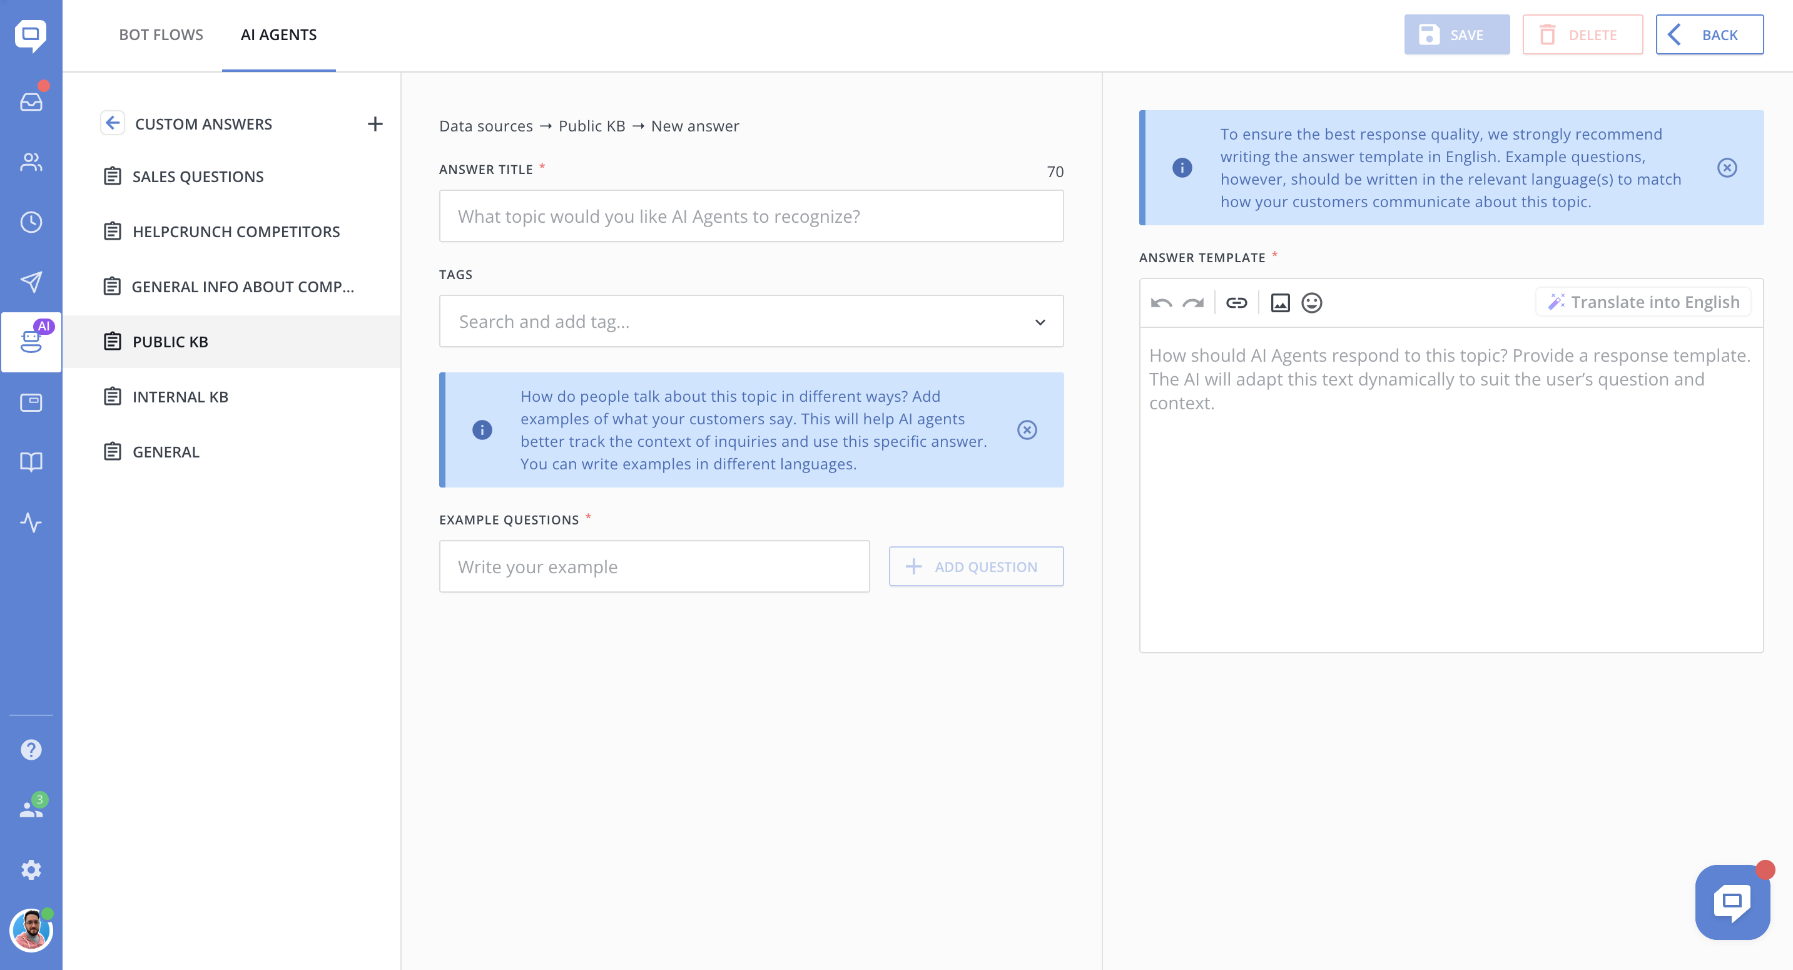
Task: Open the knowledge base book icon
Action: (31, 462)
